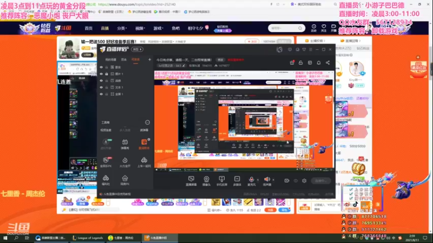The width and height of the screenshot is (433, 243).
Task: Open 手机投屏 phone casting
Action: 222,181
